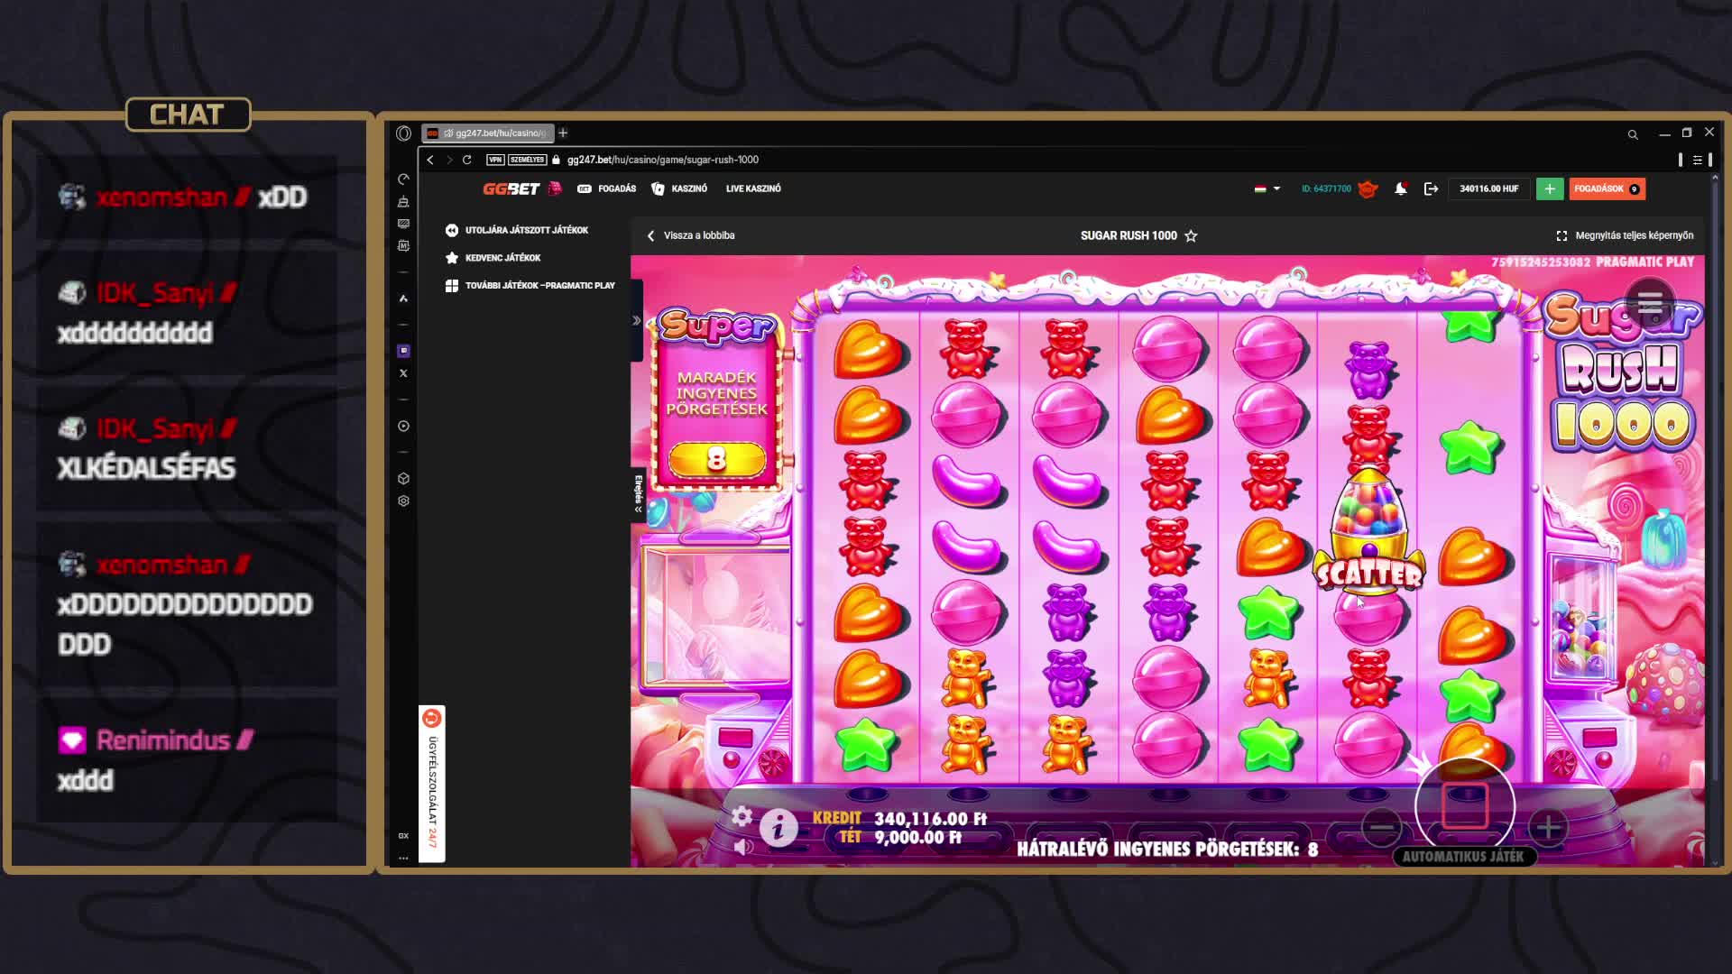Collapse panel with Elrejtés tab
Screen dimensions: 1732x974
[638, 494]
